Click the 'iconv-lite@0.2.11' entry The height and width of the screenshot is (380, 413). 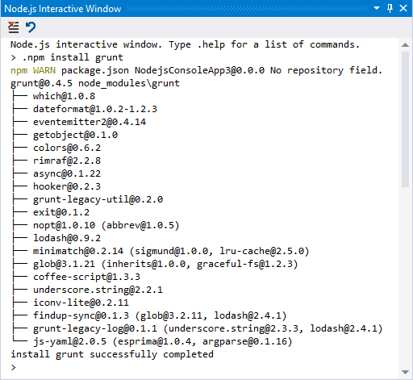[x=81, y=303]
